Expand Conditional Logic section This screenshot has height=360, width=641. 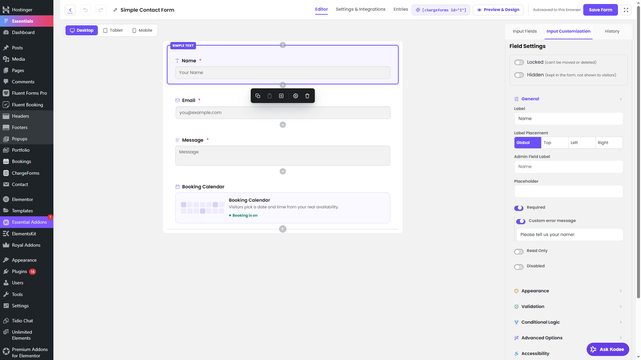pos(568,322)
